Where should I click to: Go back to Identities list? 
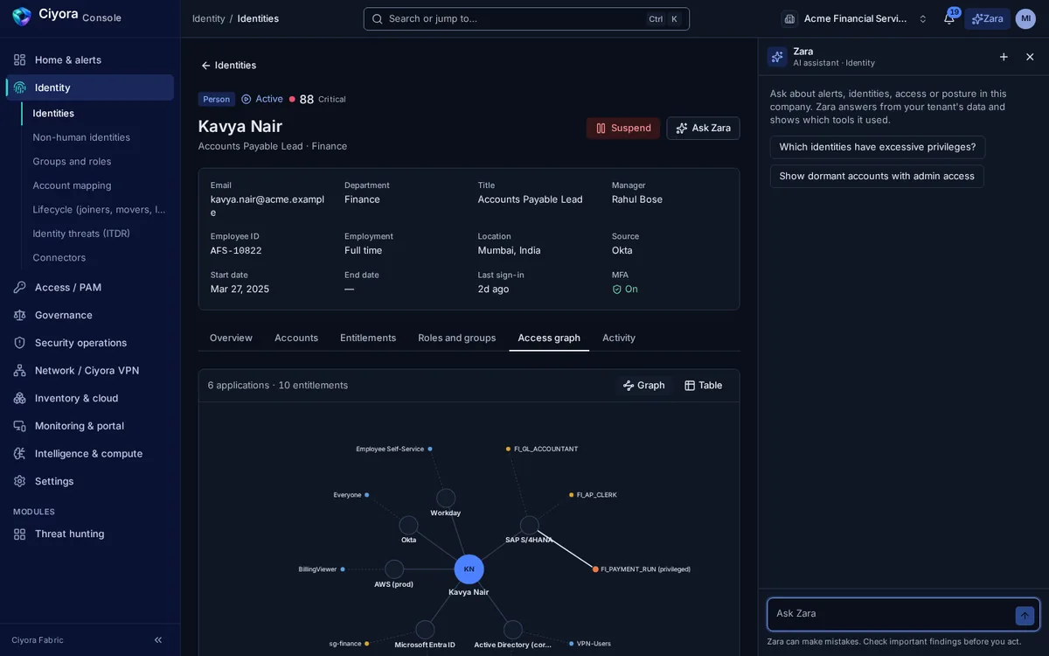pyautogui.click(x=228, y=66)
